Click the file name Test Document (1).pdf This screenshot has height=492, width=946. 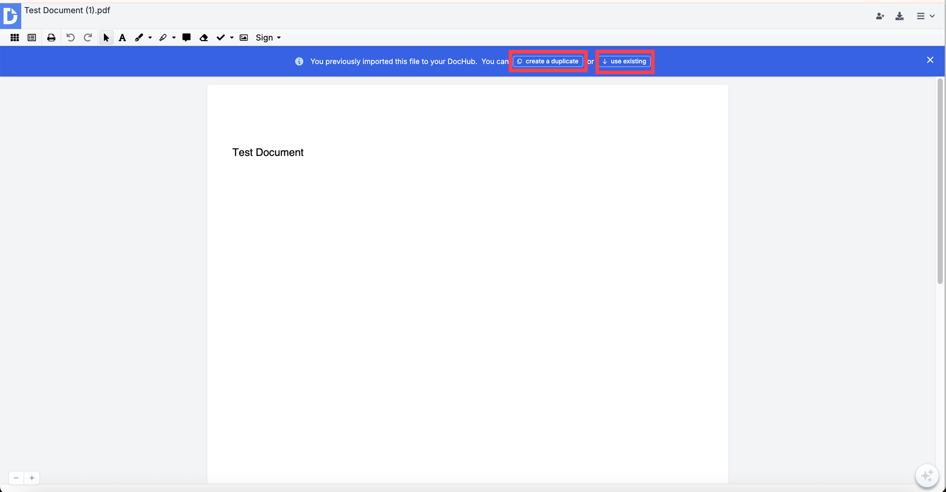coord(67,10)
